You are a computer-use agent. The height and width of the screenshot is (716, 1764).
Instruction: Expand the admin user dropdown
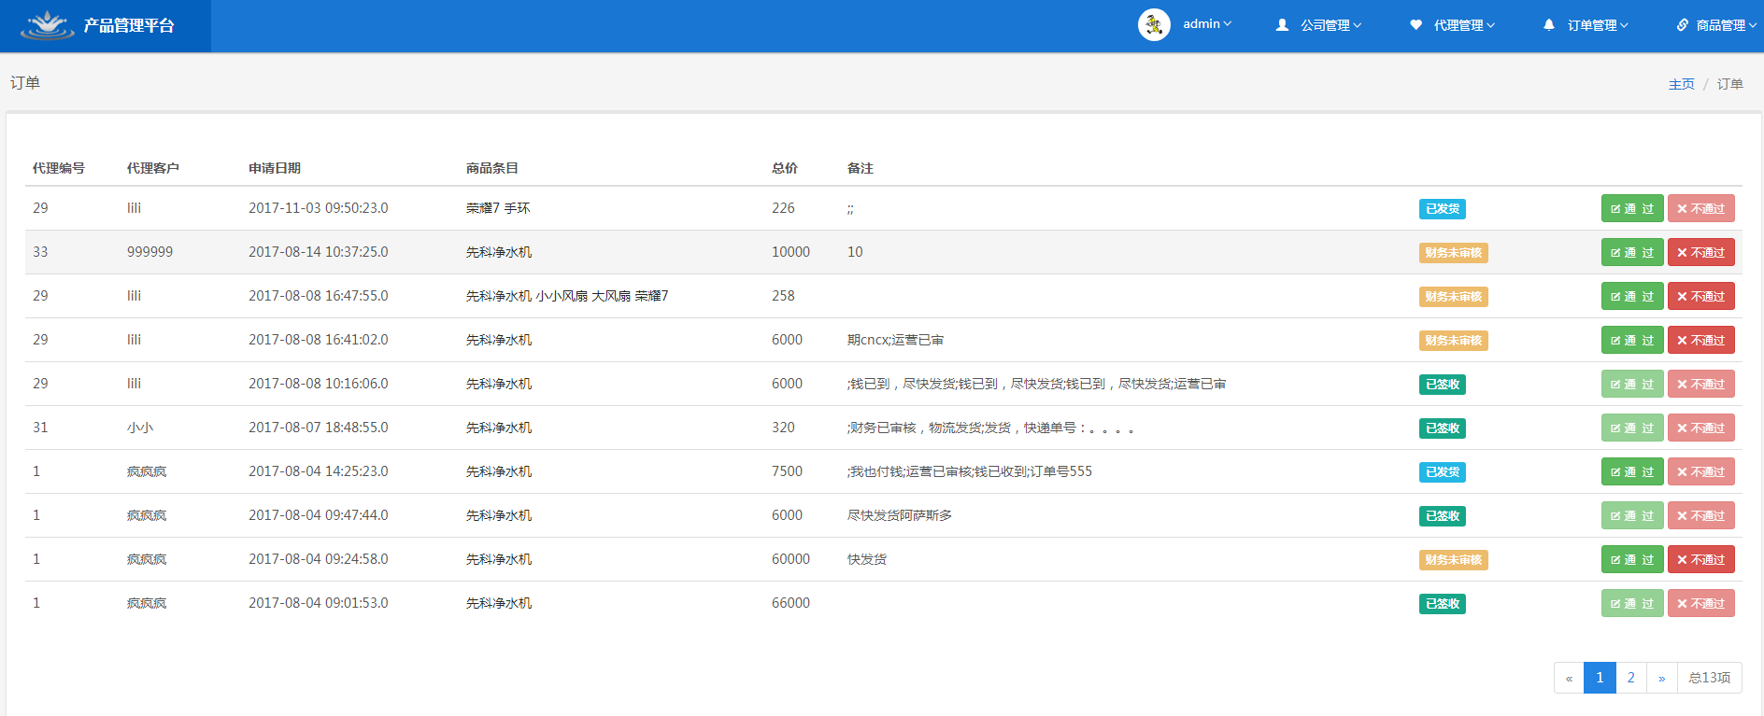pos(1206,24)
